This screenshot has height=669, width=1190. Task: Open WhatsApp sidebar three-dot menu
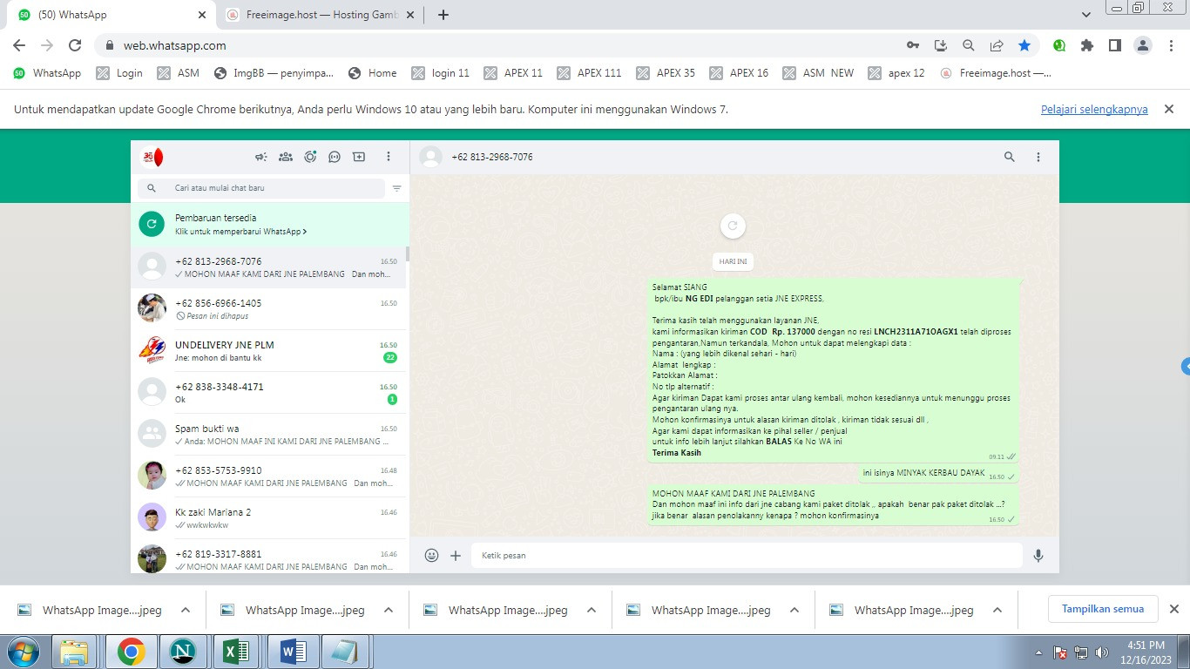389,157
